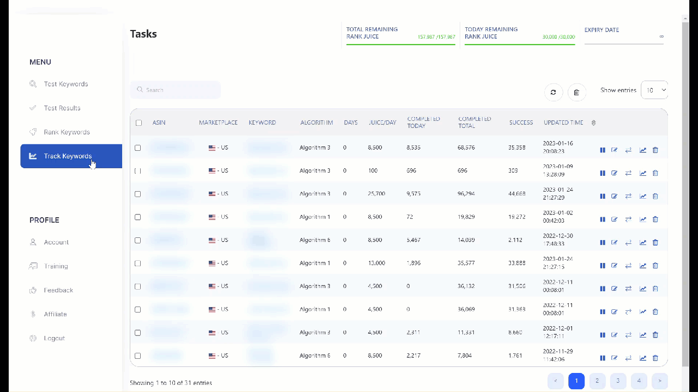The height and width of the screenshot is (392, 698).
Task: Edit the task with Juice/Day of 100
Action: pyautogui.click(x=615, y=173)
